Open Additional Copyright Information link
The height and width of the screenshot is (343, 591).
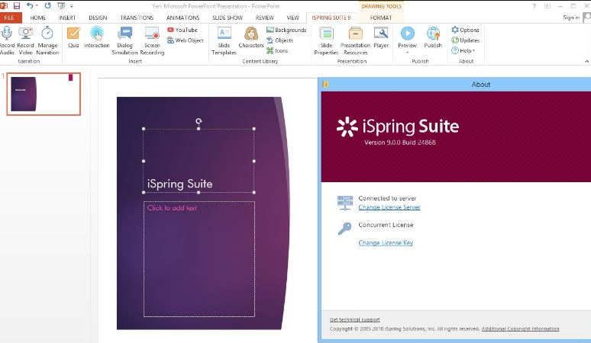tap(520, 329)
